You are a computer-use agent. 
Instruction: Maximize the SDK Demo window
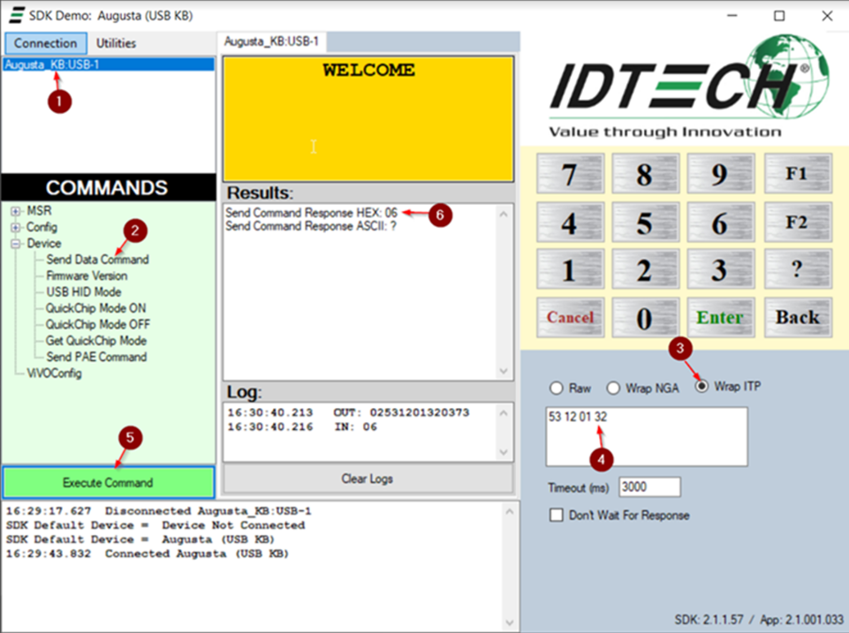click(x=779, y=16)
